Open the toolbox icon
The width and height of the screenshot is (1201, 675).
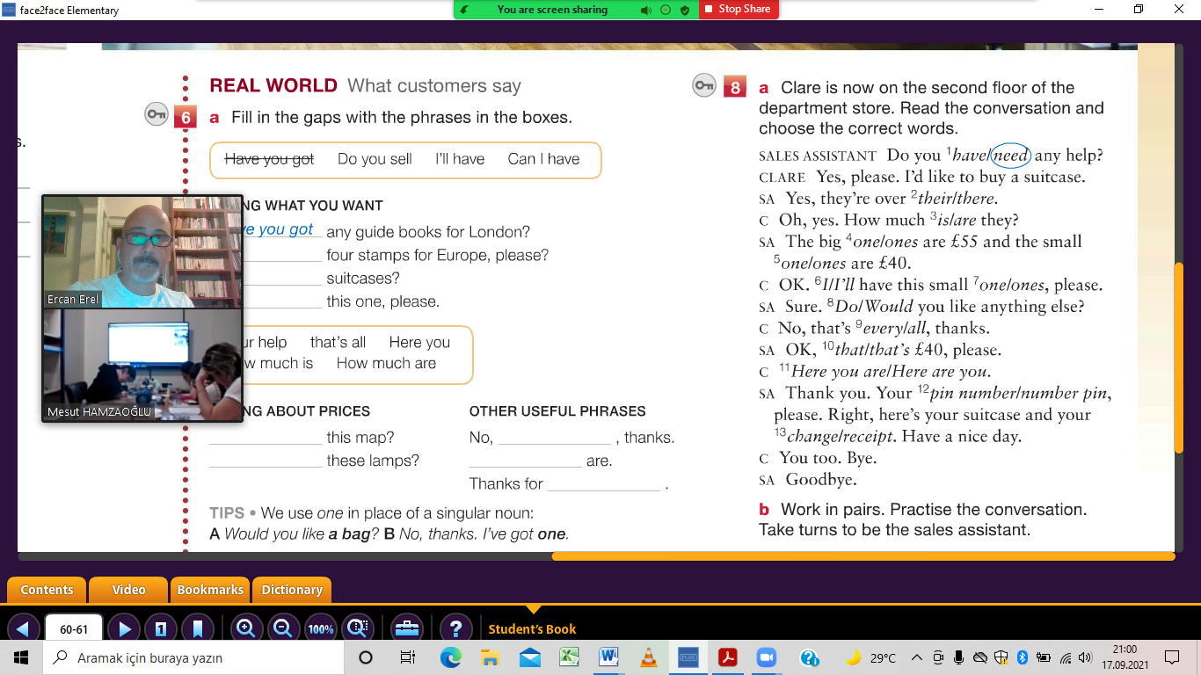[405, 628]
